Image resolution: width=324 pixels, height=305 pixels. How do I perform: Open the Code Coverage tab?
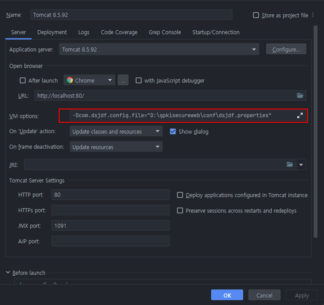(x=119, y=33)
